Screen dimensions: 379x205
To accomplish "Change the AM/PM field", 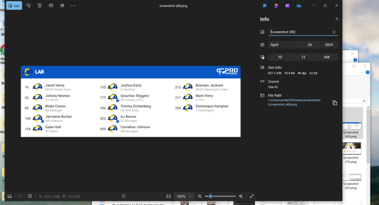I will [326, 57].
